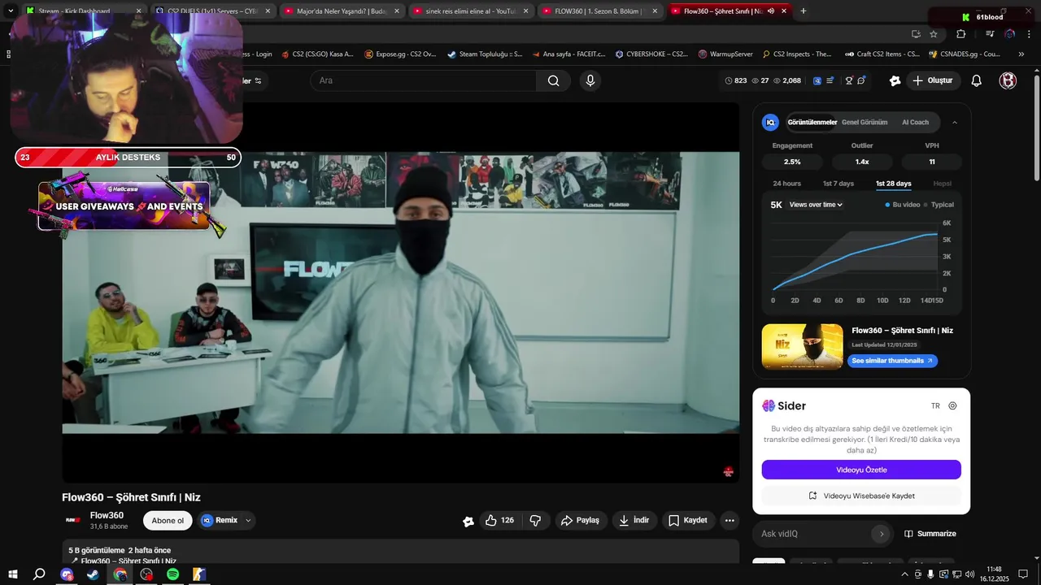
Task: Open the video's three-dot more actions menu
Action: coord(730,521)
